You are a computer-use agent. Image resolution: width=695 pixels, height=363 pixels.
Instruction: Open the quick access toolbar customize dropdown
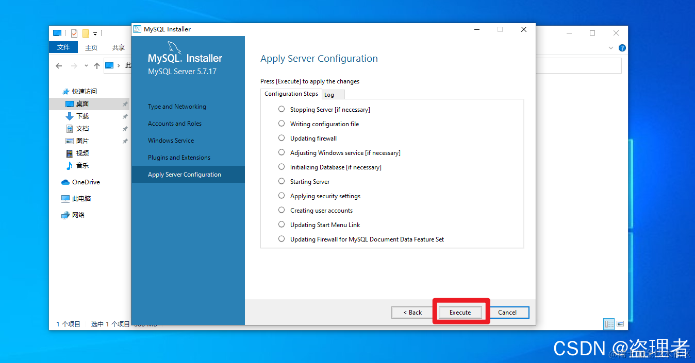click(x=95, y=34)
